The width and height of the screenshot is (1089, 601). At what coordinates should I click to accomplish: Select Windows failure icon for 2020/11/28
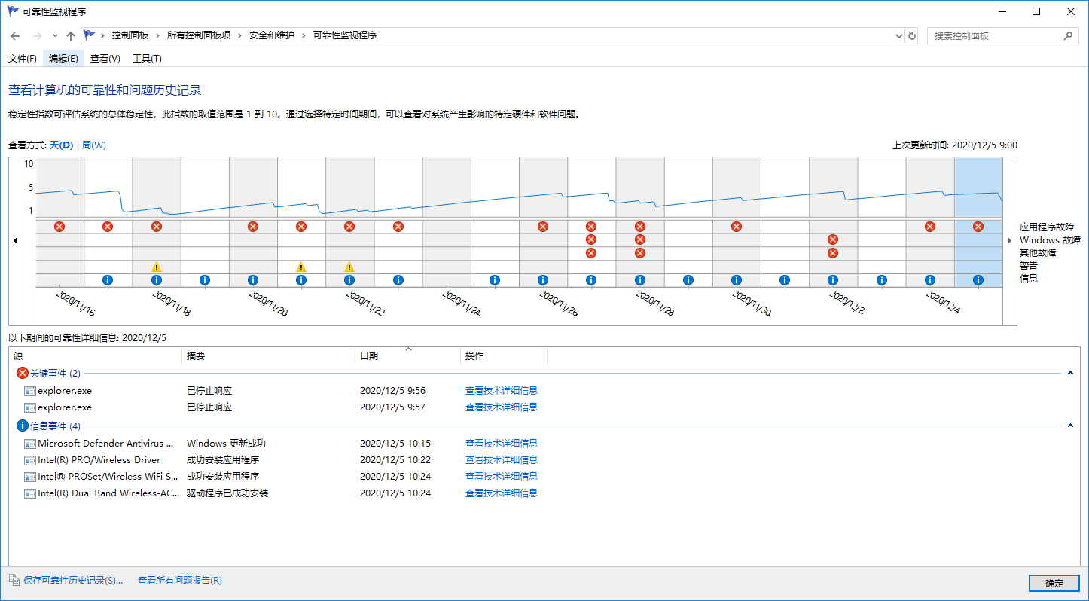(640, 239)
